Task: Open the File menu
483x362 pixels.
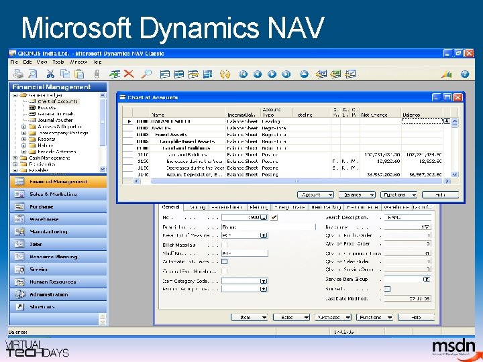Action: point(14,62)
